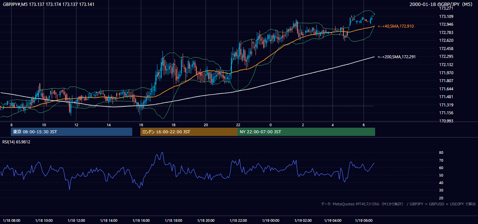Click the 172.132 price axis value

click(x=446, y=65)
